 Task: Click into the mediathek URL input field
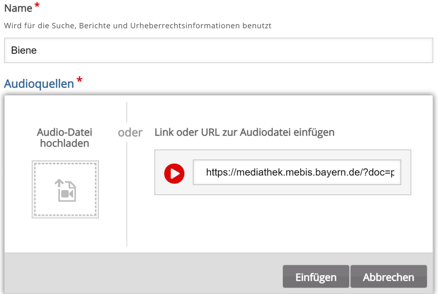tap(296, 172)
